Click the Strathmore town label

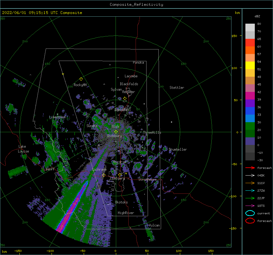coord(147,179)
